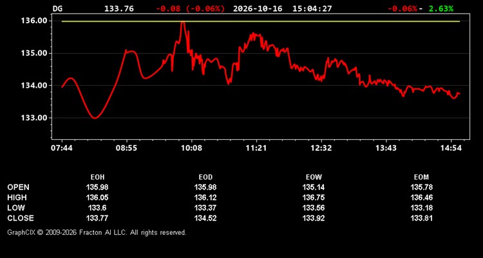The height and width of the screenshot is (258, 483).
Task: Select EOH close value 133.77
Action: (97, 218)
